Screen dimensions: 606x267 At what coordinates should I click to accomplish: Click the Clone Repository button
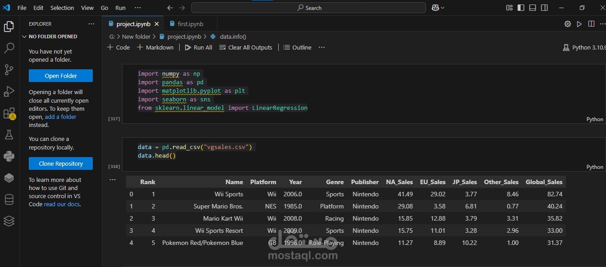pos(61,163)
